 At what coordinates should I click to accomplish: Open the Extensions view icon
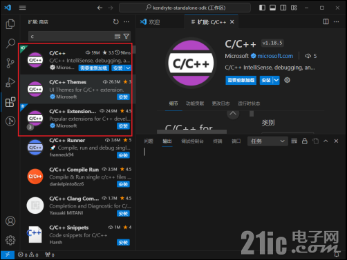coord(10,102)
